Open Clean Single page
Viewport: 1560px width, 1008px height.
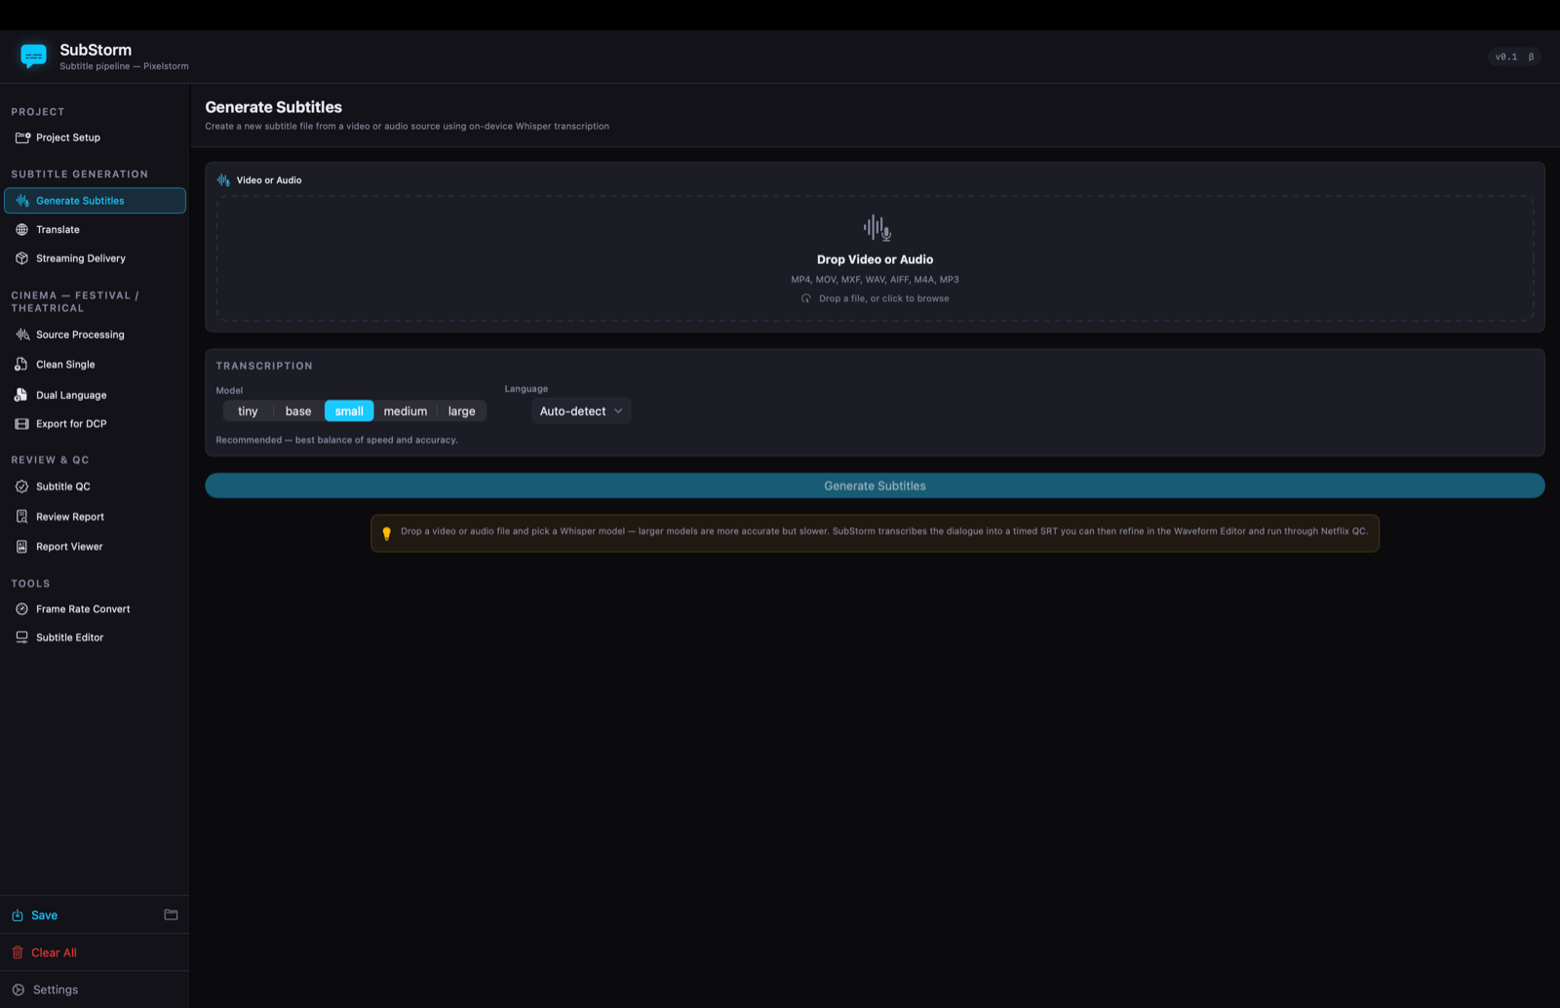pyautogui.click(x=95, y=365)
